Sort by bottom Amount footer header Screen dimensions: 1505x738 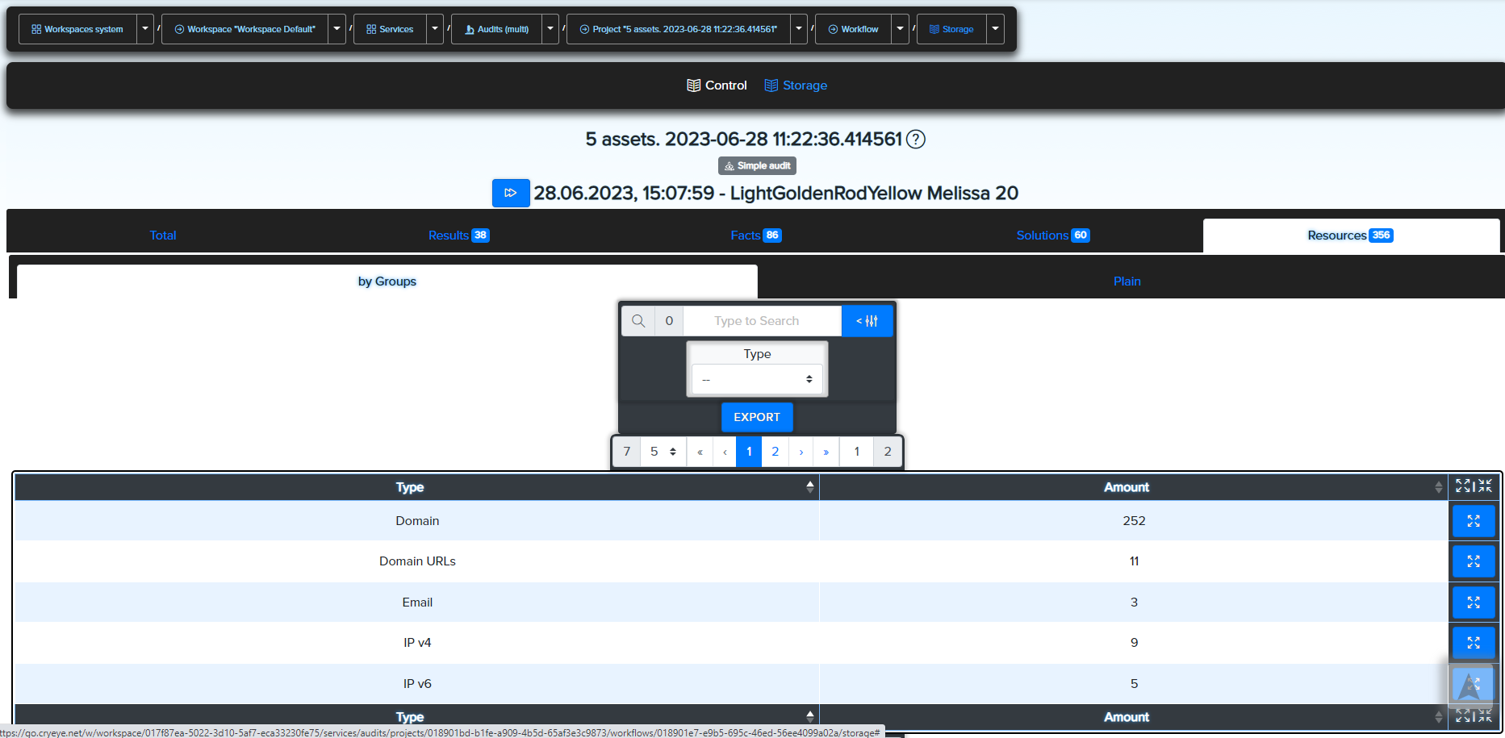point(1134,717)
